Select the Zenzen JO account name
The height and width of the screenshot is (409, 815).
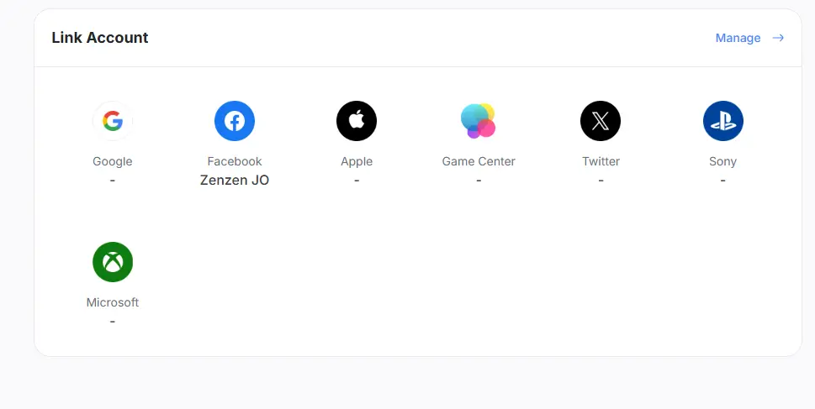pyautogui.click(x=235, y=180)
